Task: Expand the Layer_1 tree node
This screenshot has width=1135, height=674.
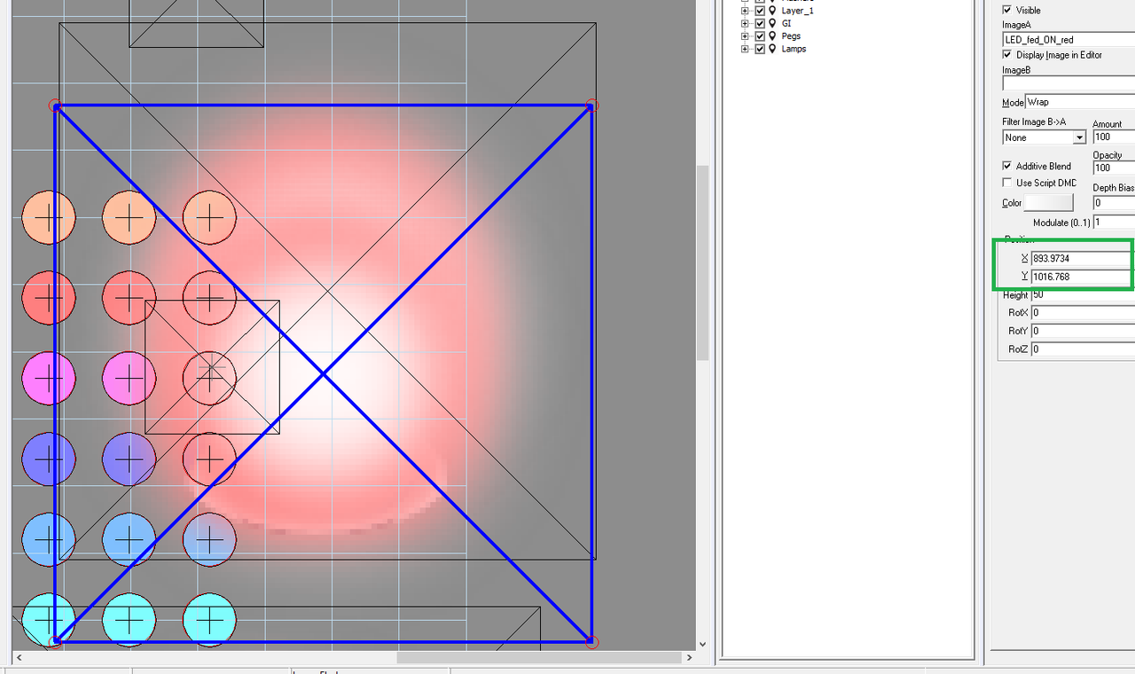Action: (745, 11)
